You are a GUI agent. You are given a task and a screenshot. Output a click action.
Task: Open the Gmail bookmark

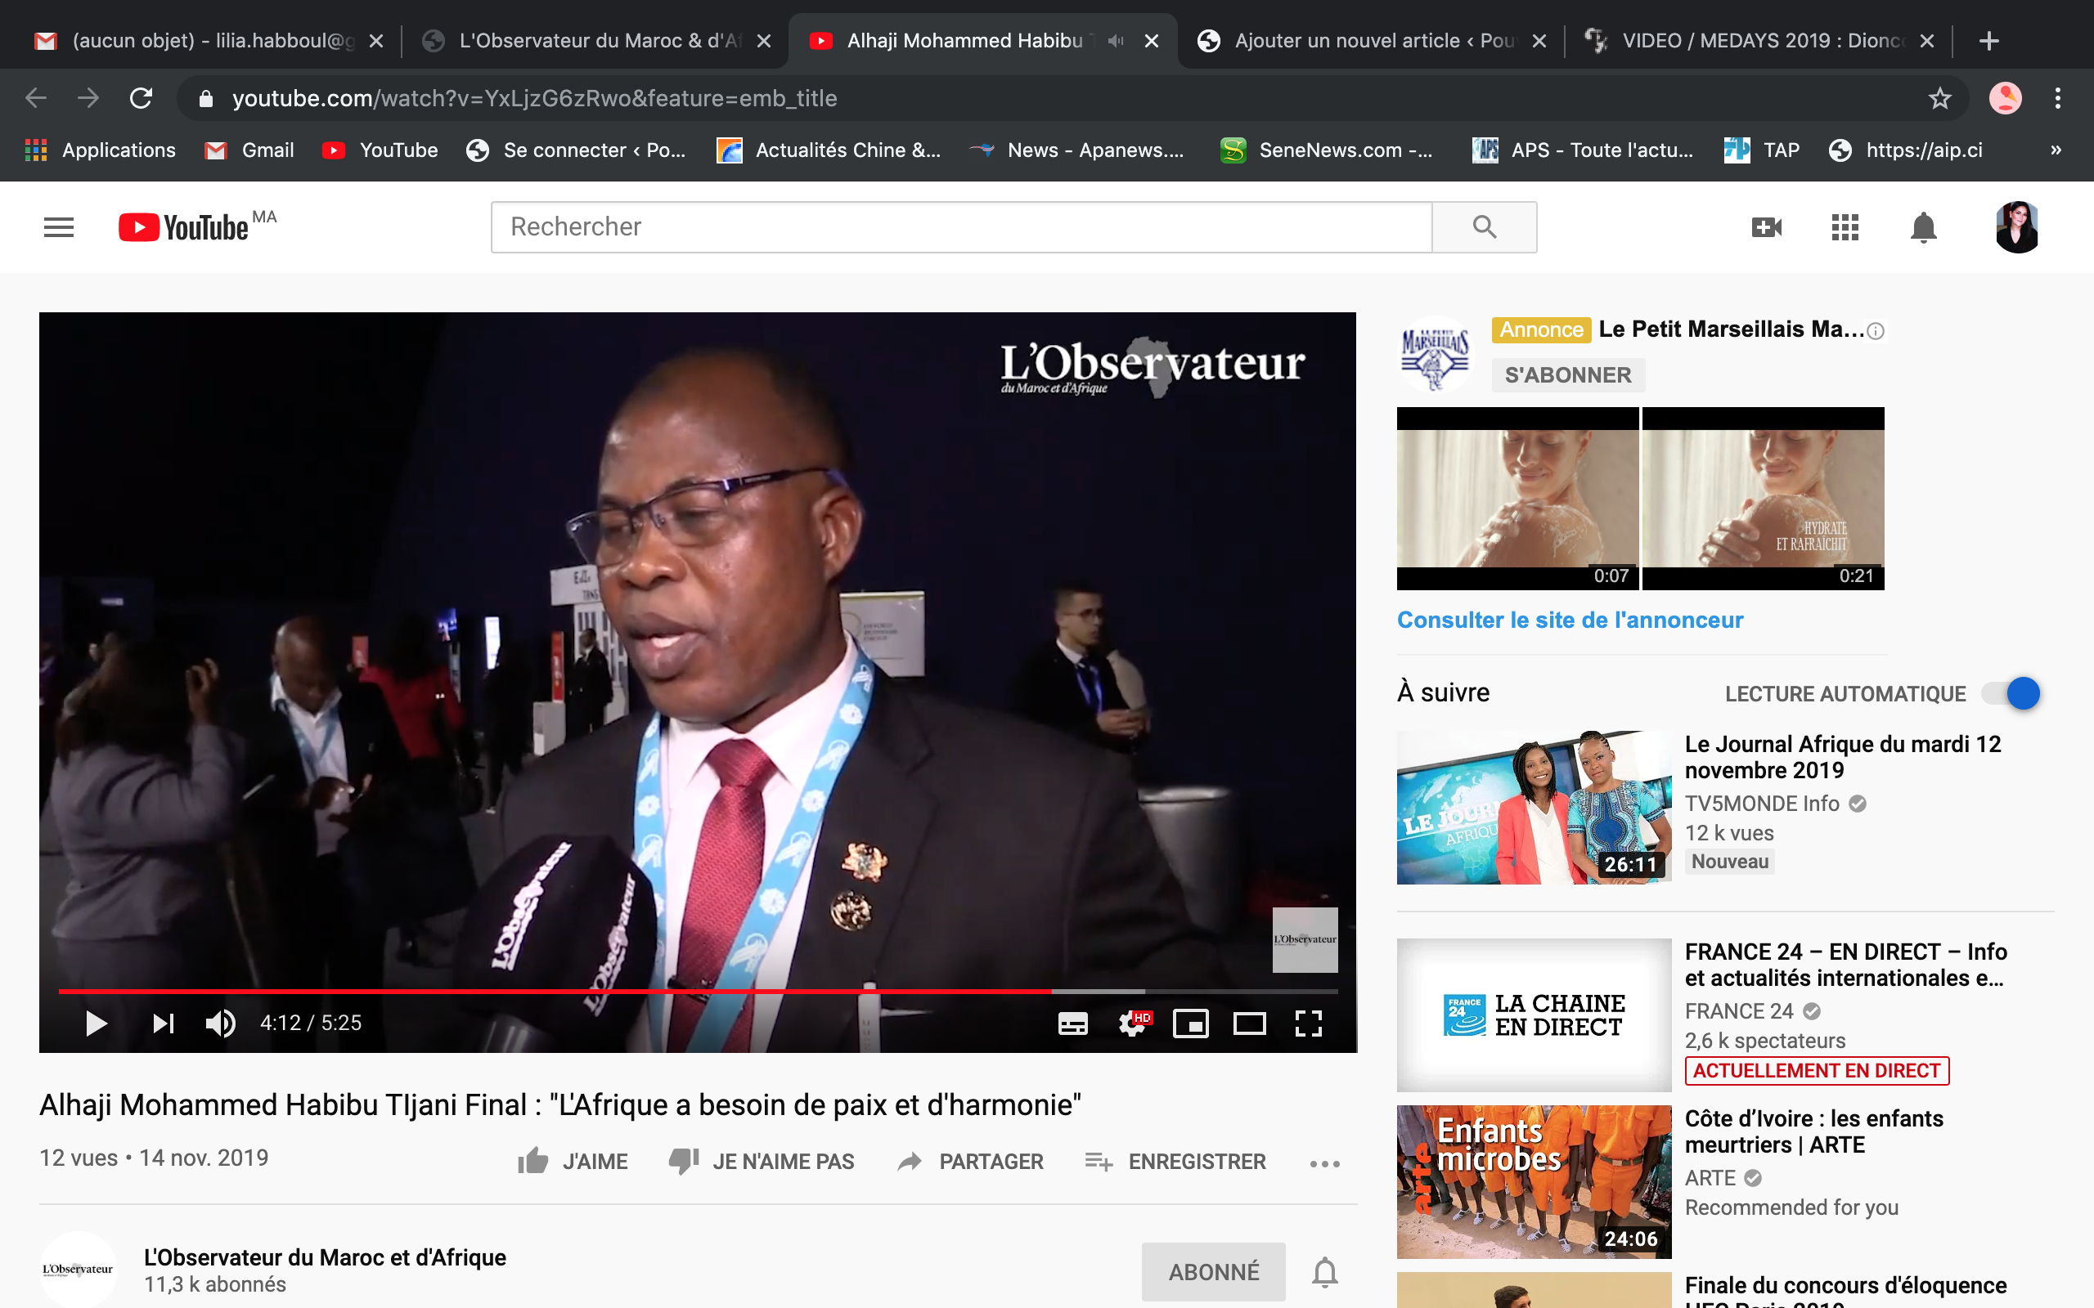[x=249, y=150]
